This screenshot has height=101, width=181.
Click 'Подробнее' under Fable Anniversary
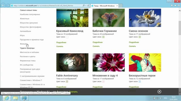click(x=61, y=87)
